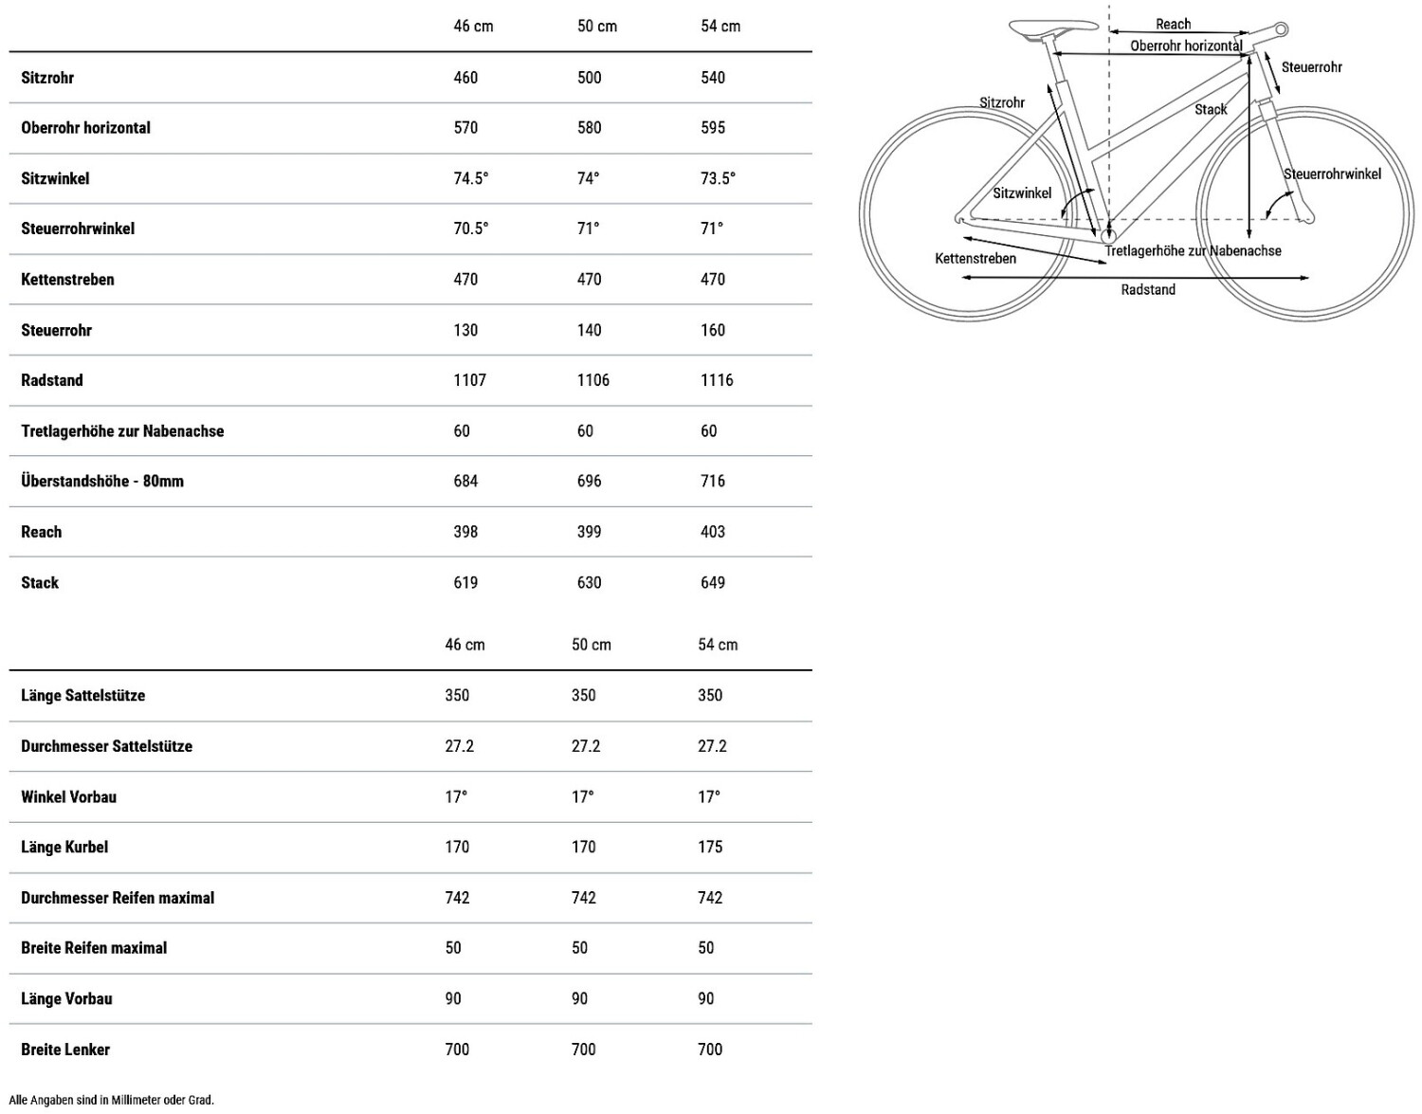
Task: Click the 46 cm header of the lower table
Action: point(465,645)
